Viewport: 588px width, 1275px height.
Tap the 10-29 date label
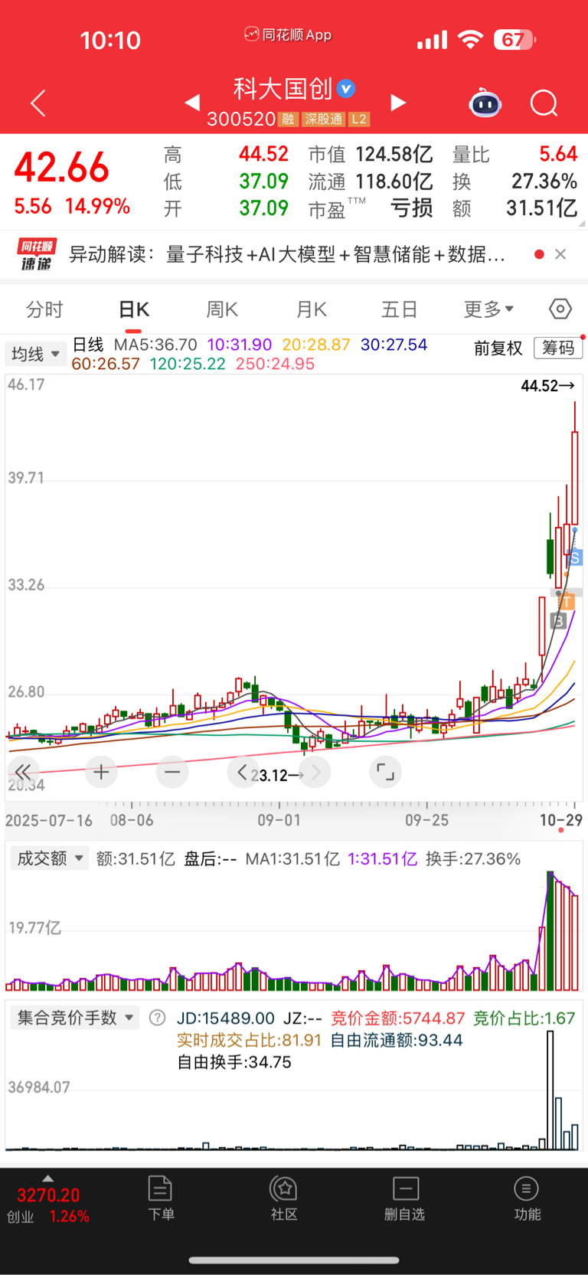(561, 820)
